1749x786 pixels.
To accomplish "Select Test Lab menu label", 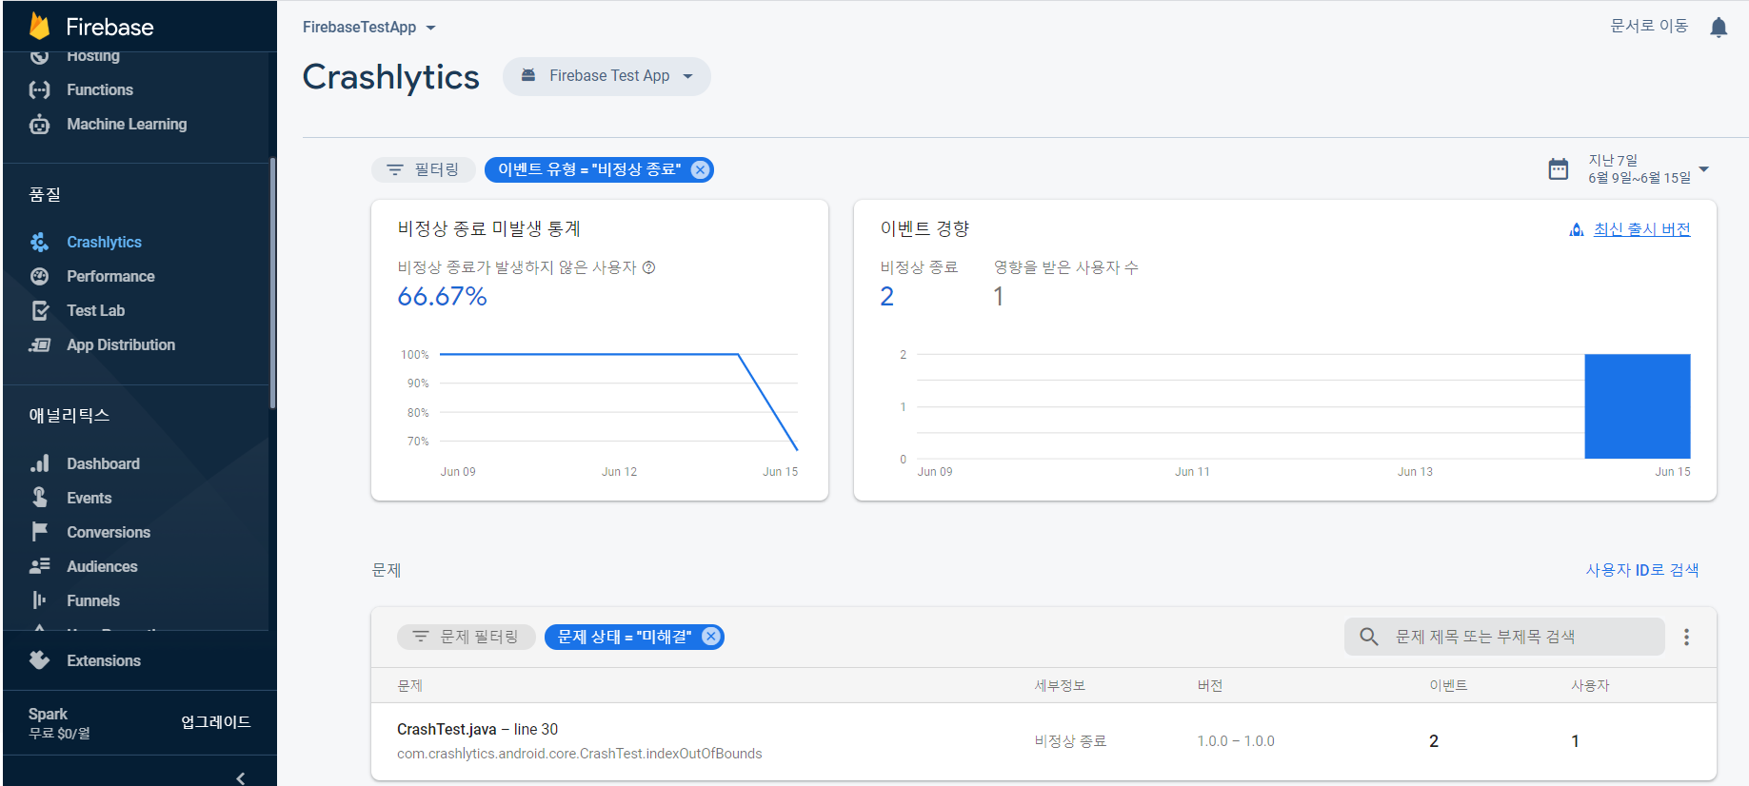I will tap(96, 310).
